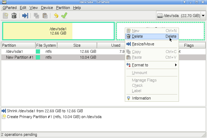Click the Information lightbulb icon
207x138 pixels.
tap(129, 98)
